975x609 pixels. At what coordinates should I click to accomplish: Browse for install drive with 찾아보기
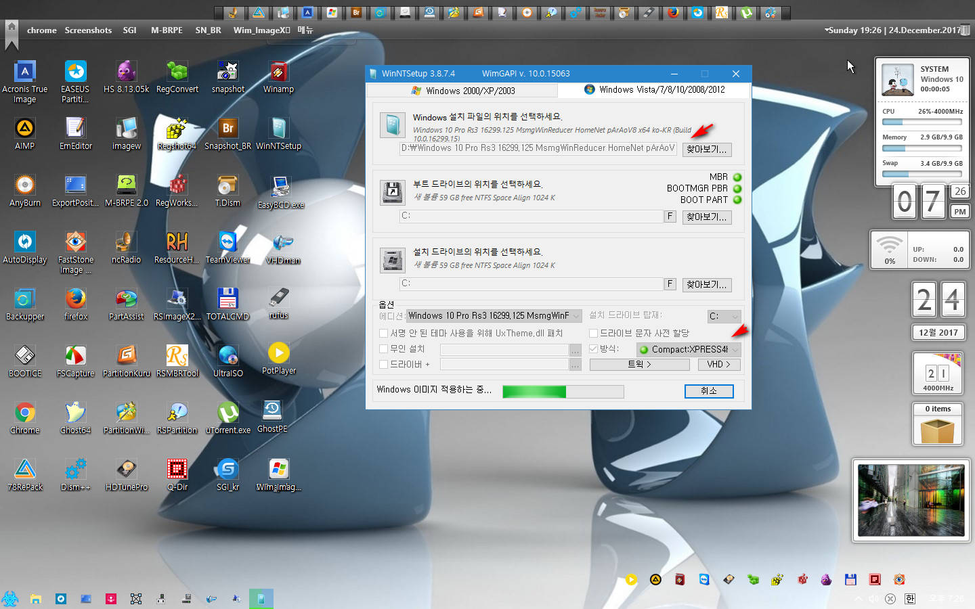click(x=707, y=284)
